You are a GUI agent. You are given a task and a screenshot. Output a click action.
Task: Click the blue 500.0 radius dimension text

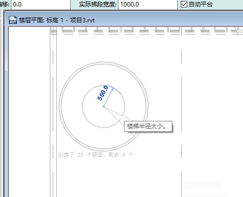103,93
